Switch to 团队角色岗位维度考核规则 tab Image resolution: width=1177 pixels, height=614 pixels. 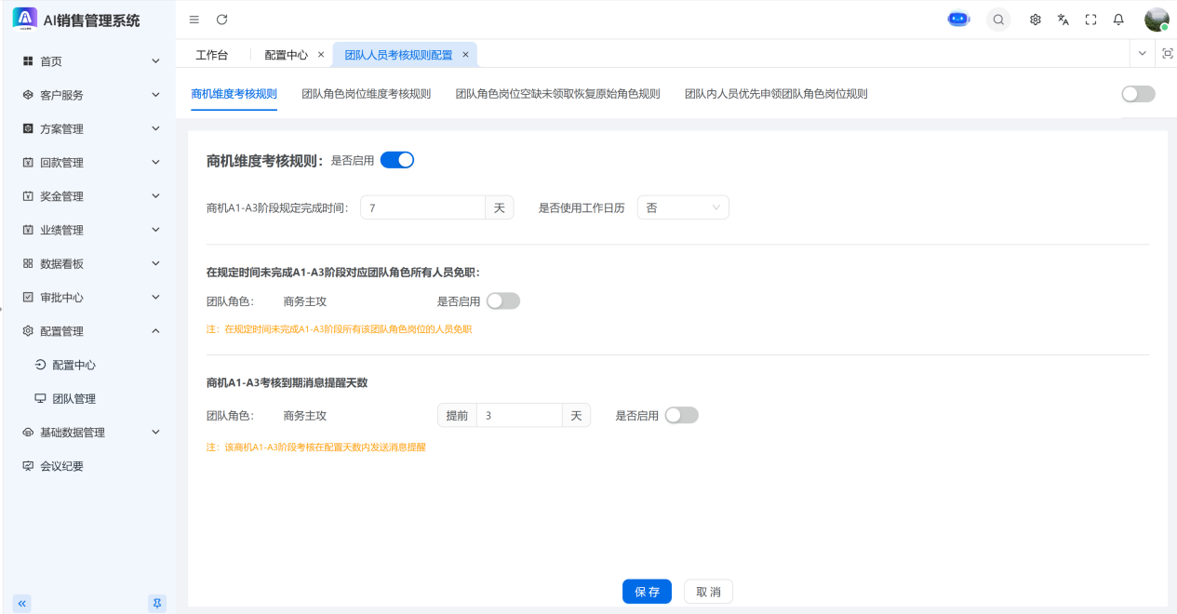[366, 94]
